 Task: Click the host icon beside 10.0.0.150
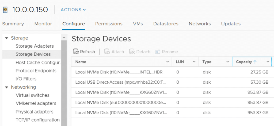click(5, 10)
